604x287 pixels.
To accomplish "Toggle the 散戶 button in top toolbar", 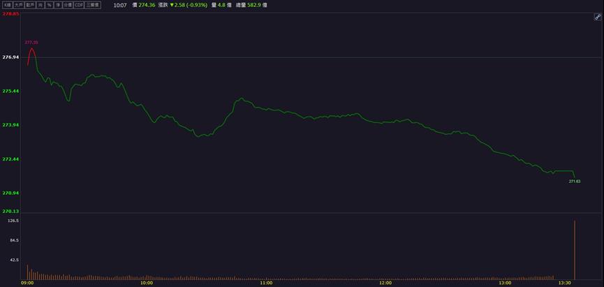I will pos(31,5).
